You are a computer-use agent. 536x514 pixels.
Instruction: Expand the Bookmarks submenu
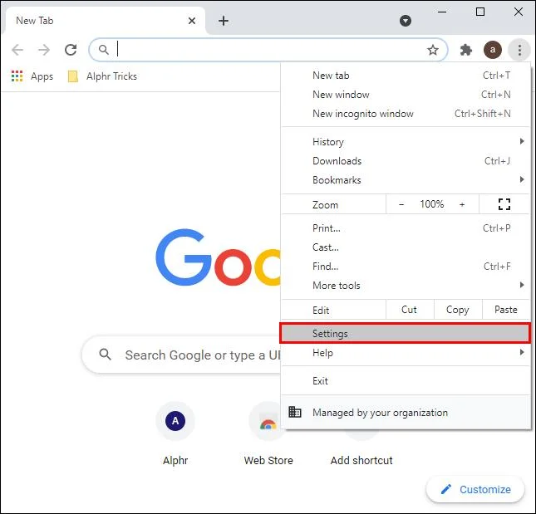pos(406,179)
